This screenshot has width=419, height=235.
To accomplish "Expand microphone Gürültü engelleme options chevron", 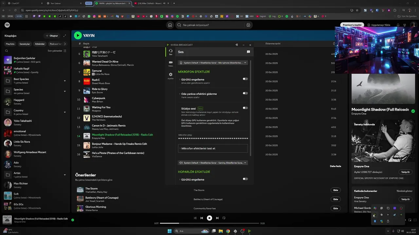I will (180, 79).
